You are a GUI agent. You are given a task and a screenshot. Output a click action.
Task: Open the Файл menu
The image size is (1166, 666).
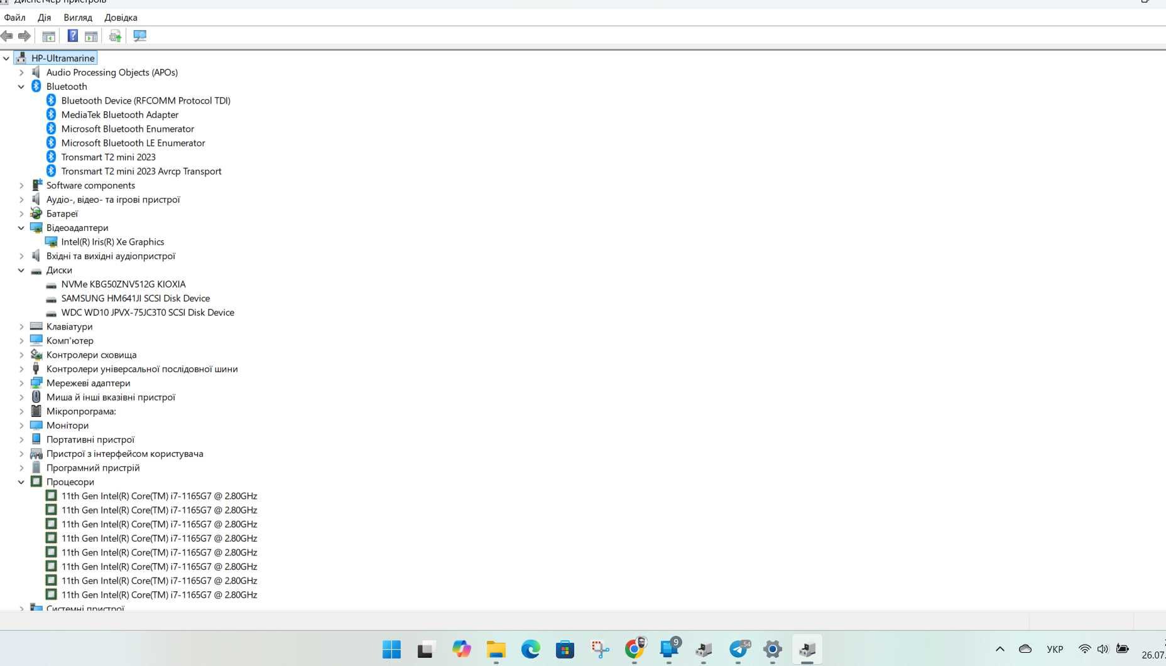point(14,18)
